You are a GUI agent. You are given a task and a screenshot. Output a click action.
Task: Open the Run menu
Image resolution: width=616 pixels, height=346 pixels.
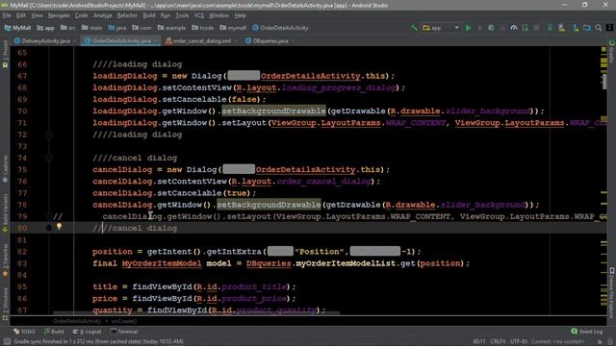(x=166, y=15)
